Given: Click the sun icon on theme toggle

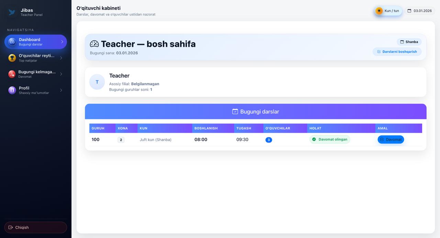Looking at the screenshot, I should click(379, 11).
